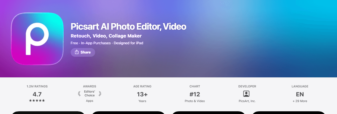The height and width of the screenshot is (114, 337).
Task: Click the 'Apps' label under Awards
Action: point(89,101)
